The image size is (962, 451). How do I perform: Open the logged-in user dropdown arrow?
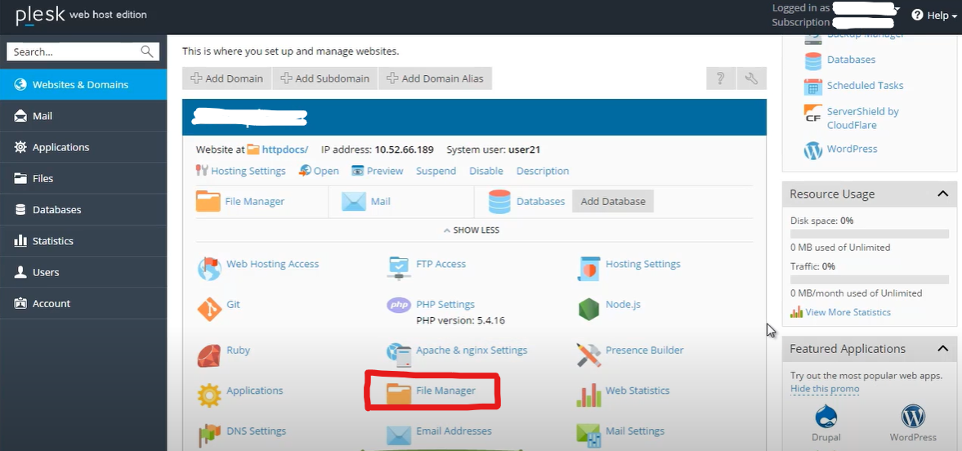point(897,9)
